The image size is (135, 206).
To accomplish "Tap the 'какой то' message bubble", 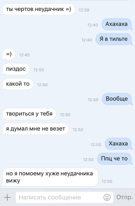I will (17, 84).
